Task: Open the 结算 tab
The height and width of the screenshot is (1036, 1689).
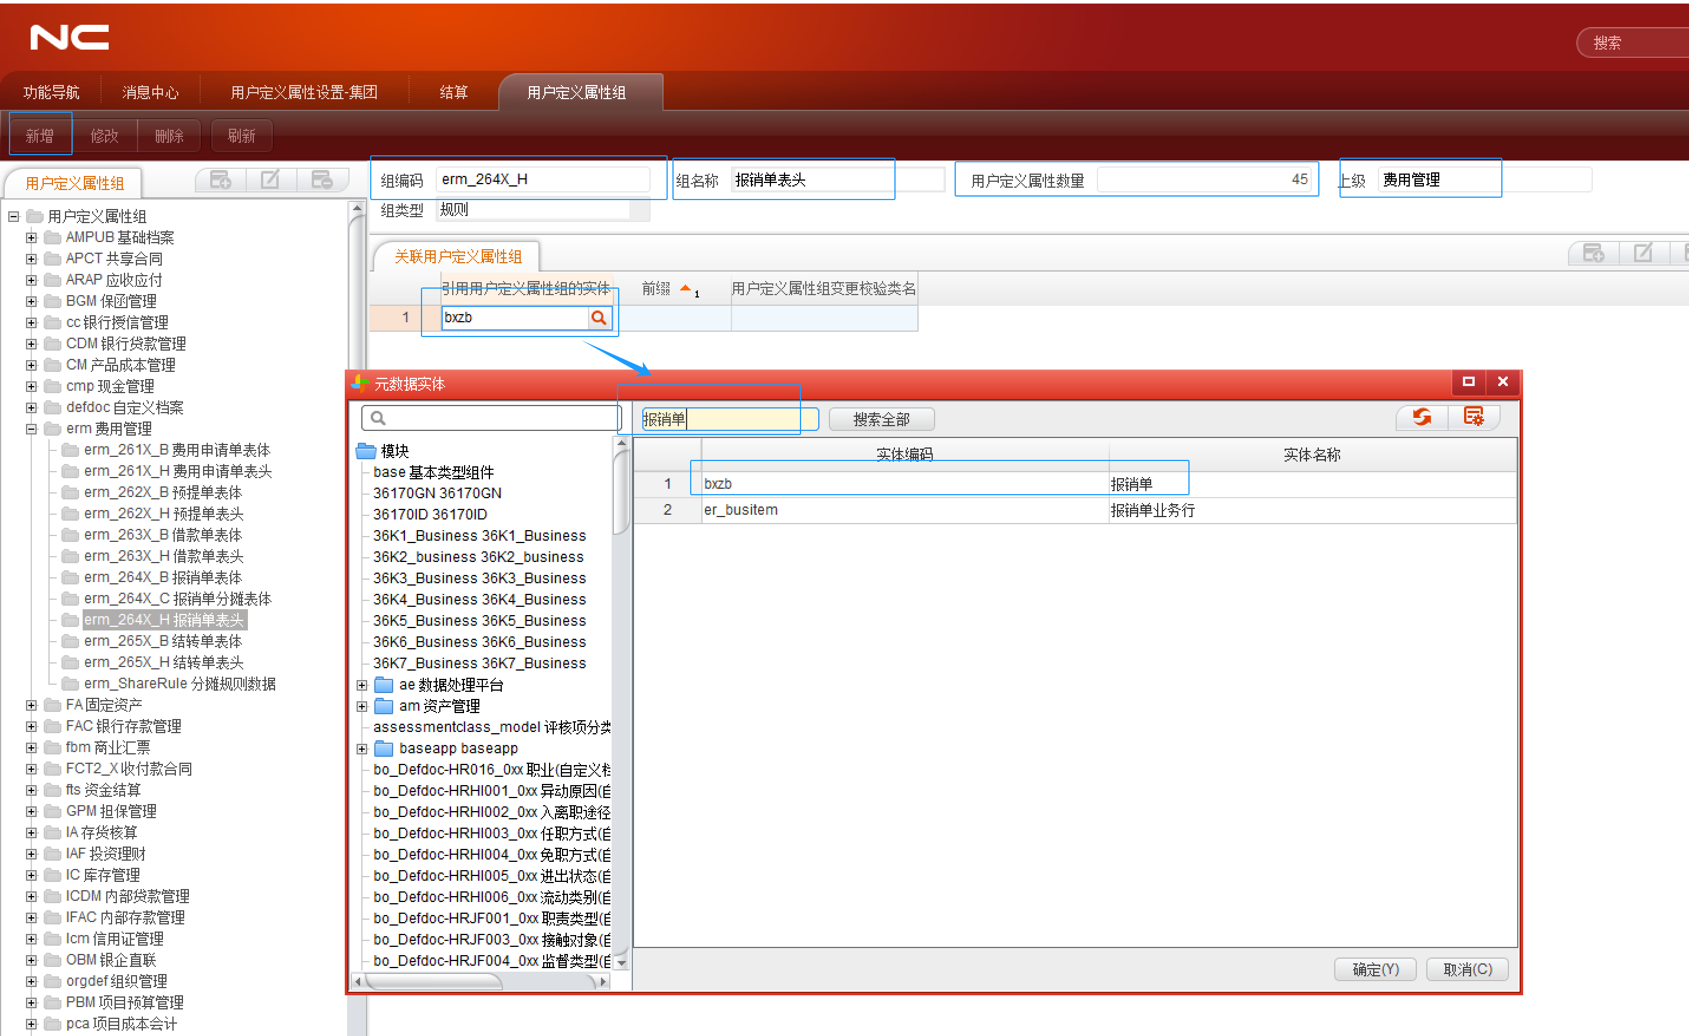Action: pos(453,92)
